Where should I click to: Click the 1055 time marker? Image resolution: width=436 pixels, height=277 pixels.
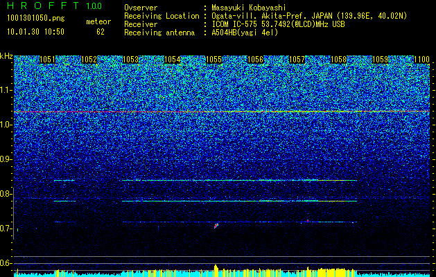(213, 60)
